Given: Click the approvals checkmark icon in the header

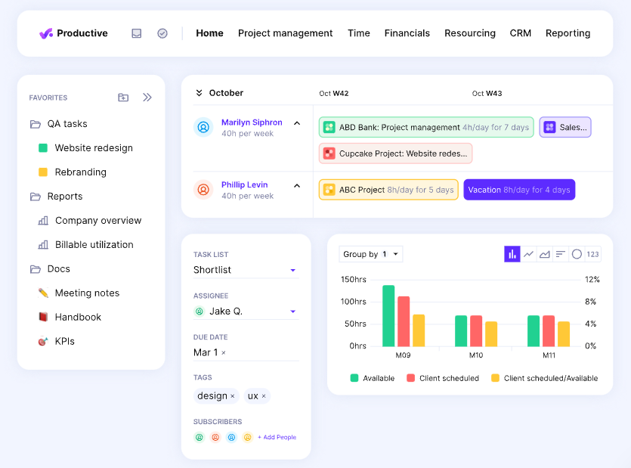Looking at the screenshot, I should tap(162, 33).
